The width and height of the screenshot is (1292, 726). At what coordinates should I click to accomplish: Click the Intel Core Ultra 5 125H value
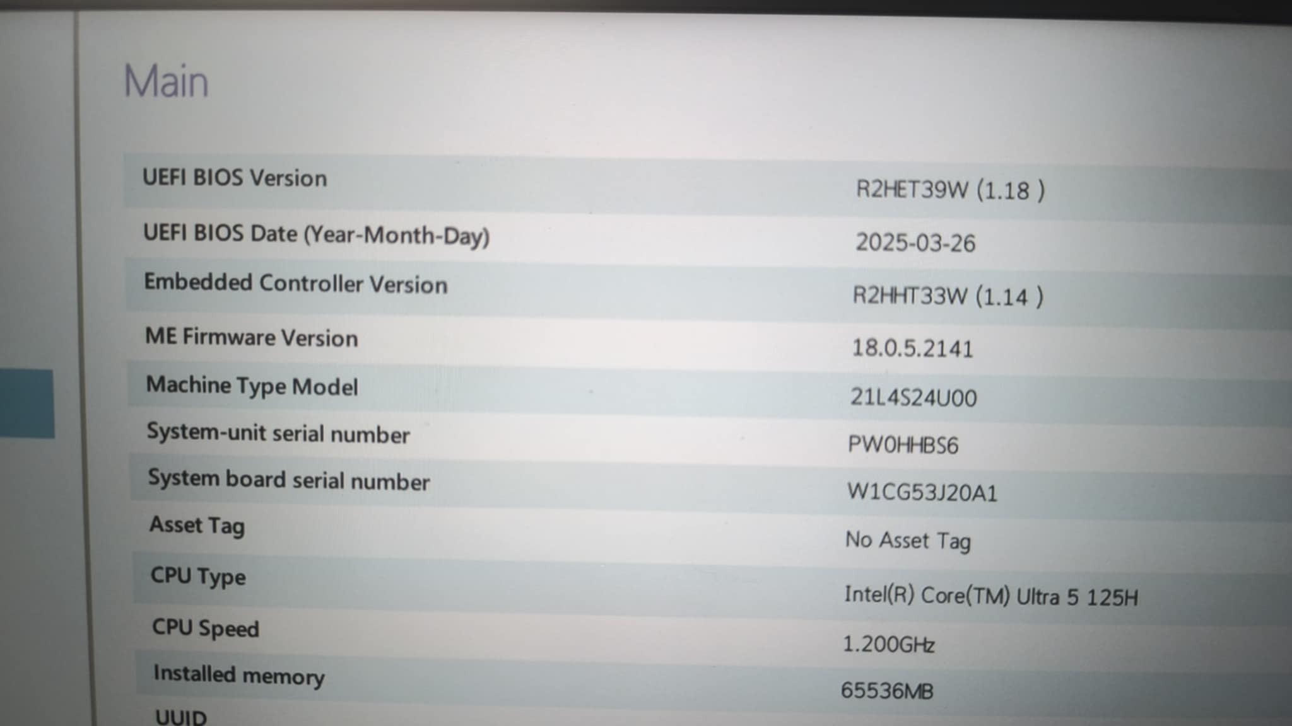click(990, 596)
